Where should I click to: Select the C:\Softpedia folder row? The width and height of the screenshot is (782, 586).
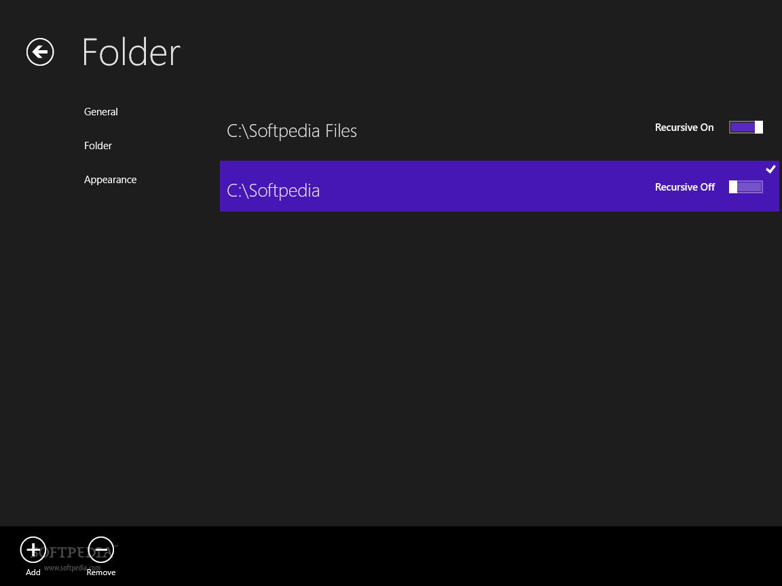[499, 186]
